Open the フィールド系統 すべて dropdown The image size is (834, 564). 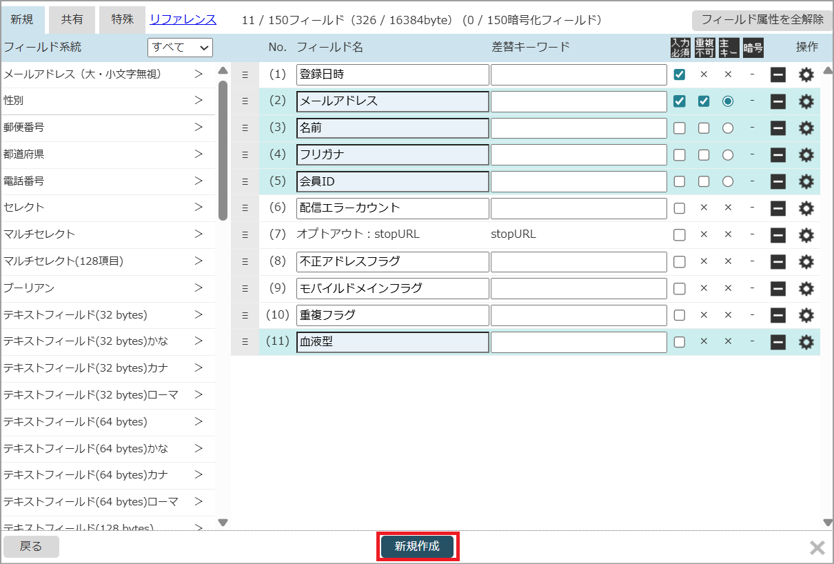pos(181,47)
